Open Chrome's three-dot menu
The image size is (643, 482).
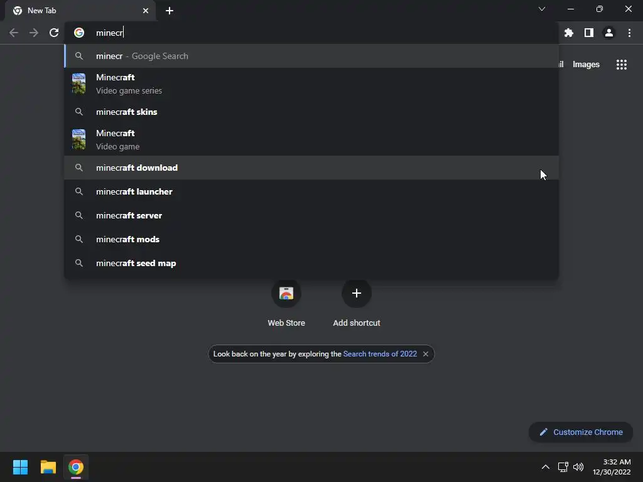629,33
